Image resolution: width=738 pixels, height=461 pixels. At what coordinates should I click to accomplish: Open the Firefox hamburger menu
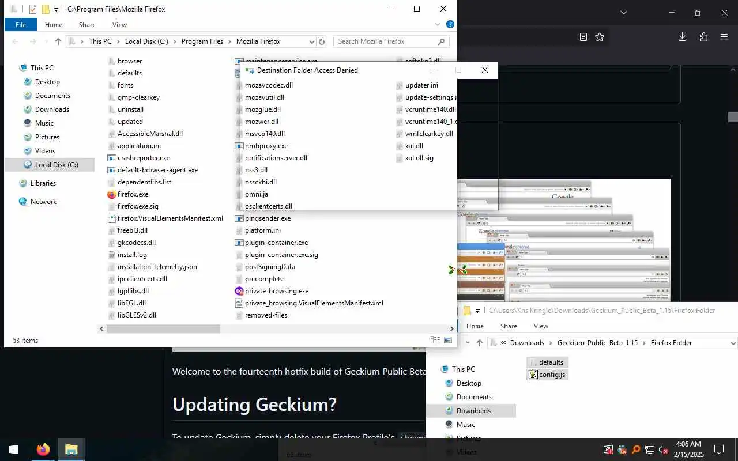(724, 37)
